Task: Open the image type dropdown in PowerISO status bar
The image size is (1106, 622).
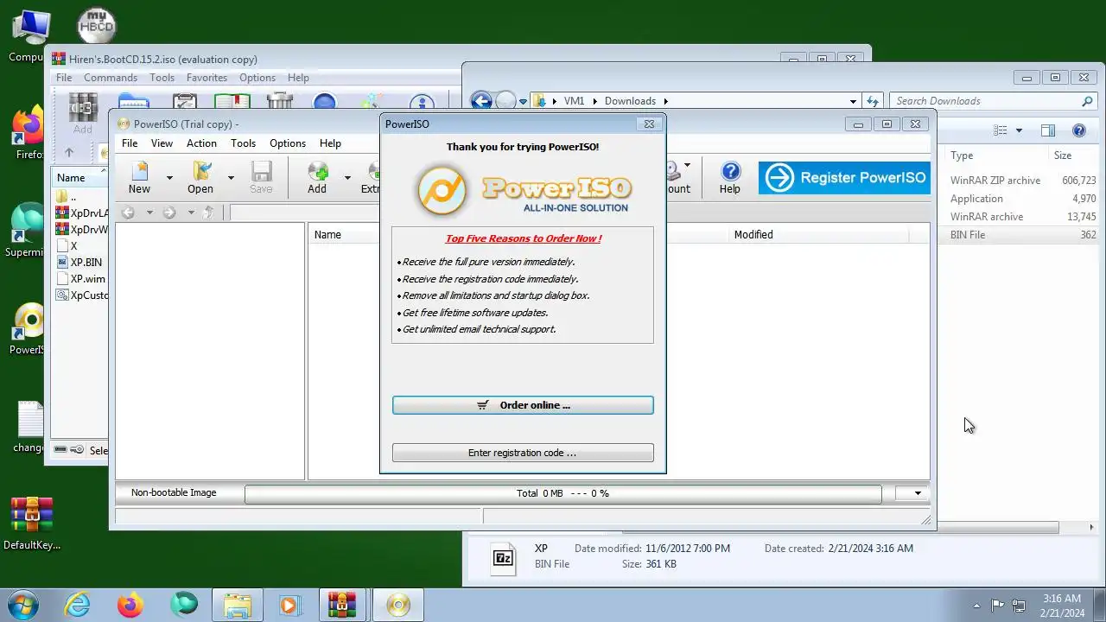Action: pyautogui.click(x=917, y=493)
